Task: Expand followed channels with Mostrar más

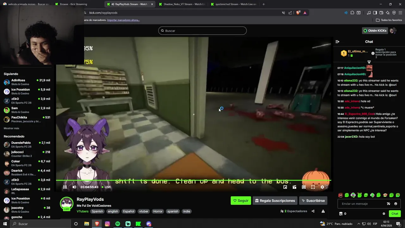Action: pos(11,128)
